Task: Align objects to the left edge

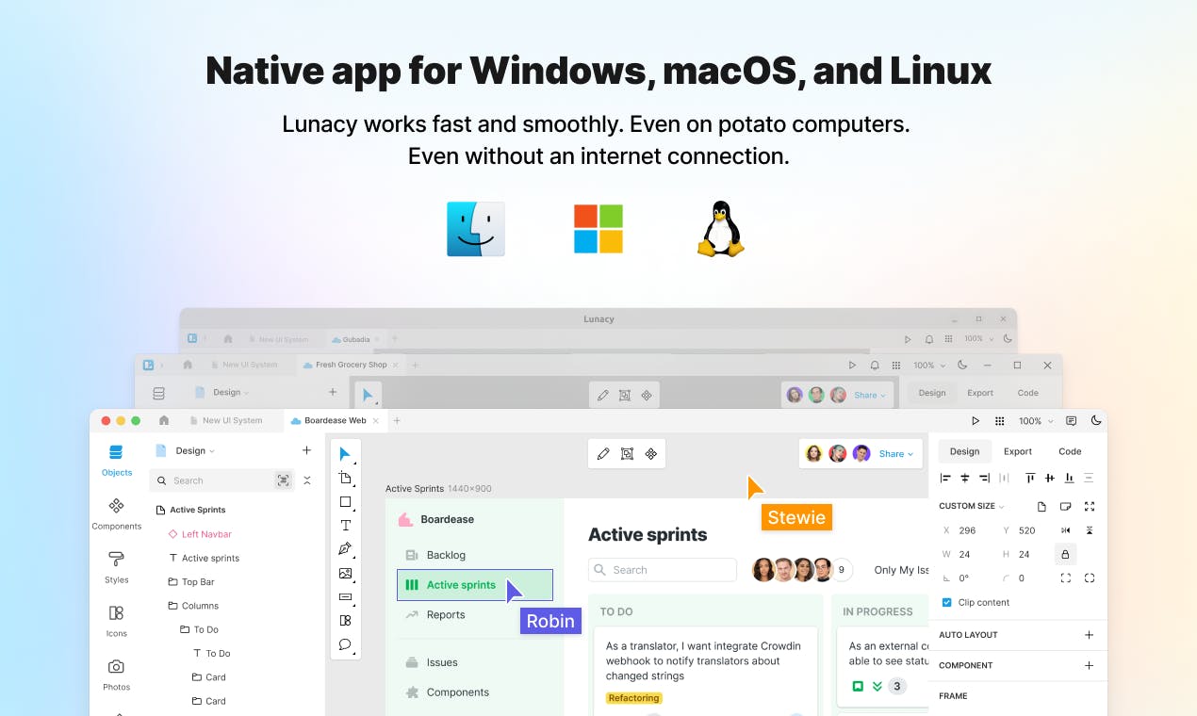Action: click(945, 479)
